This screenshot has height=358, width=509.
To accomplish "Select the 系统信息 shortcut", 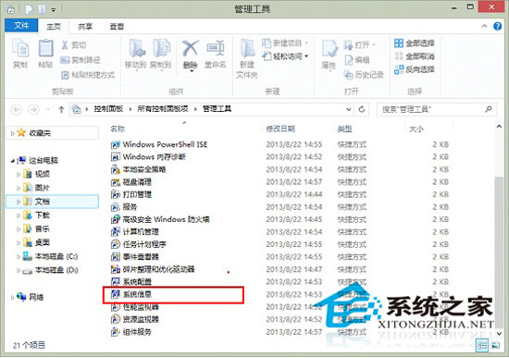I will (131, 294).
